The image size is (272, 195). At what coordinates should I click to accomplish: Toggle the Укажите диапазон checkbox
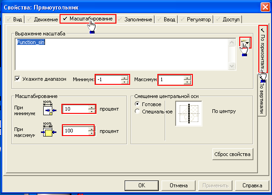tap(17, 79)
